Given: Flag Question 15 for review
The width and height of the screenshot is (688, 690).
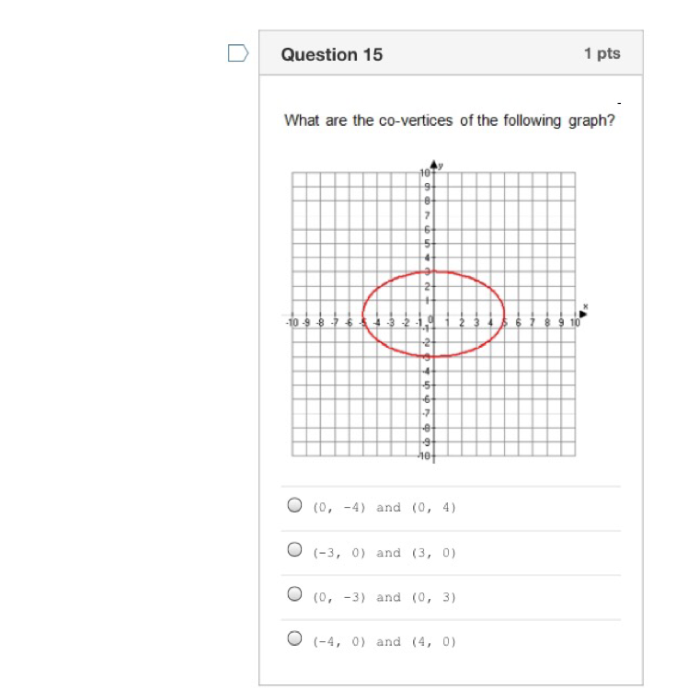Looking at the screenshot, I should (238, 53).
